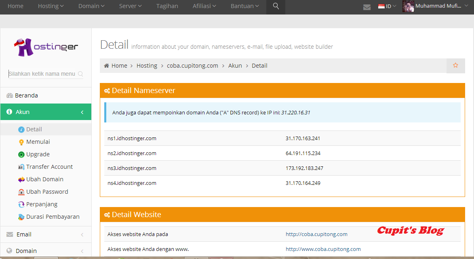Open the Afiliasi dropdown menu
474x259 pixels.
click(x=204, y=6)
